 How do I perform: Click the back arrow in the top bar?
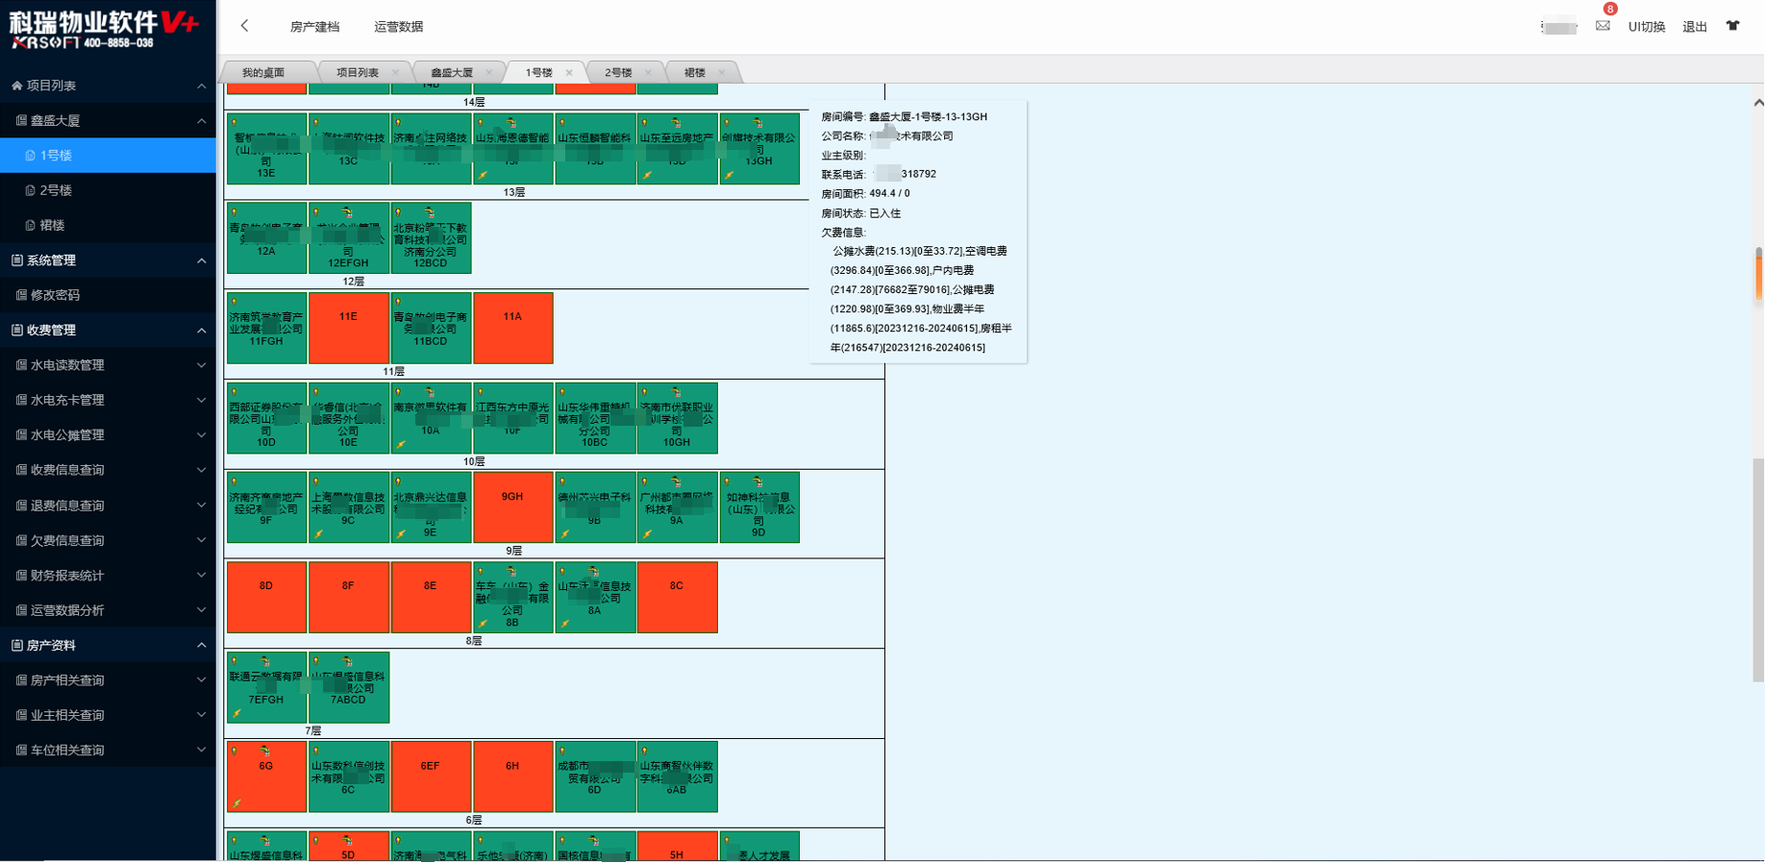tap(244, 26)
